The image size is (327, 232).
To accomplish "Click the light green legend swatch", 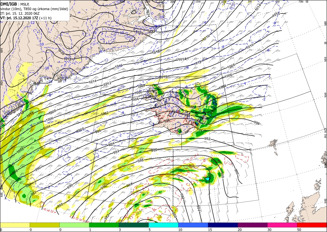I will (74, 225).
